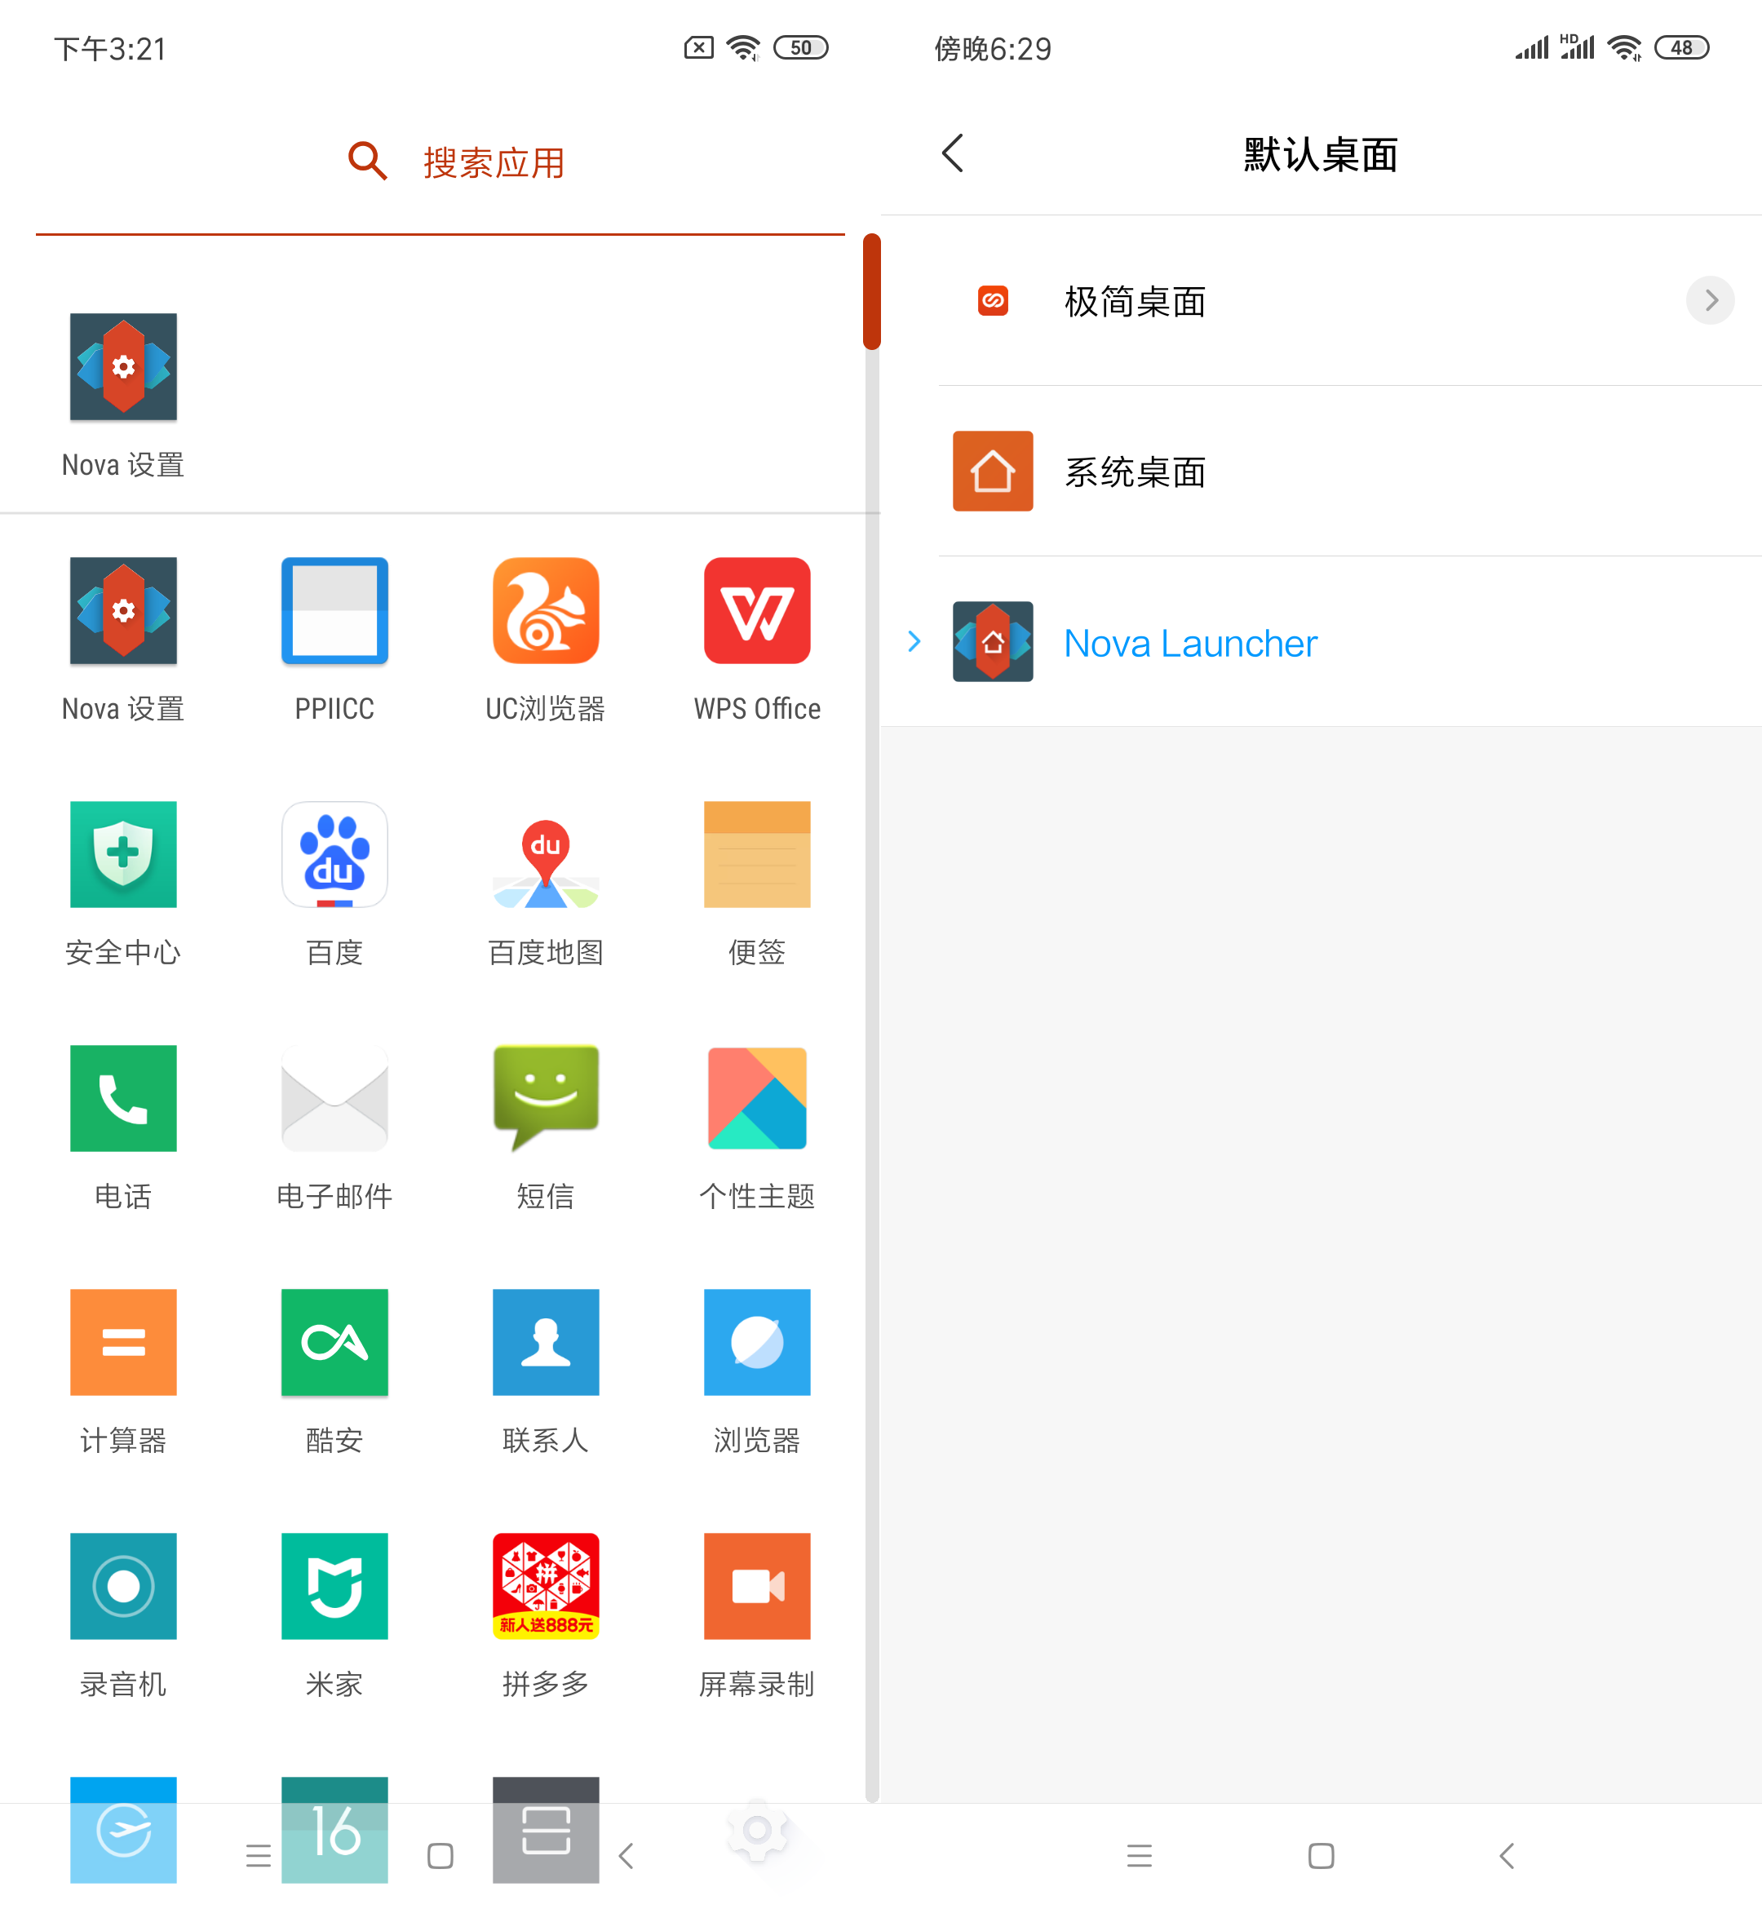The width and height of the screenshot is (1762, 1909).
Task: Open the 录音机 recorder app
Action: click(x=123, y=1615)
